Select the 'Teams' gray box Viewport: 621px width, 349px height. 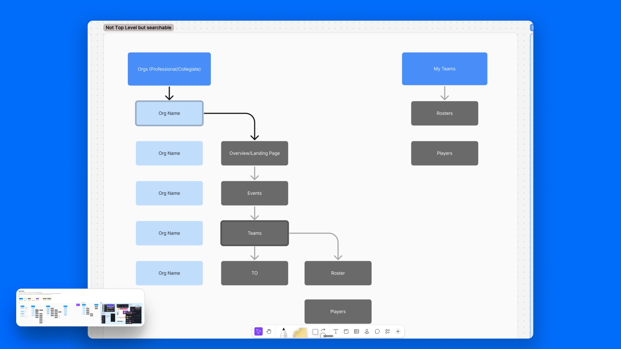pos(255,233)
